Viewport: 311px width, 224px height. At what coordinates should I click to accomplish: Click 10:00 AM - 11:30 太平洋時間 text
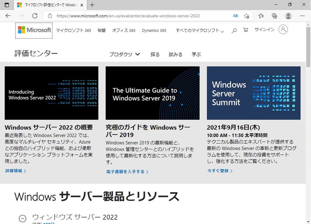point(237,135)
